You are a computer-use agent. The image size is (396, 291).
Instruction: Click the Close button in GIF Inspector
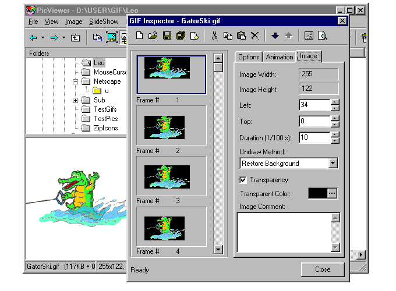coord(323,269)
